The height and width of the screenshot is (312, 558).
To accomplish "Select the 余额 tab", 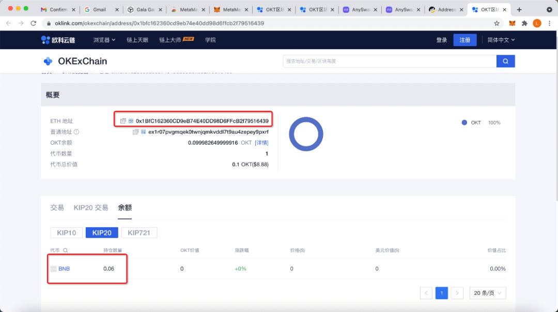I will point(125,208).
